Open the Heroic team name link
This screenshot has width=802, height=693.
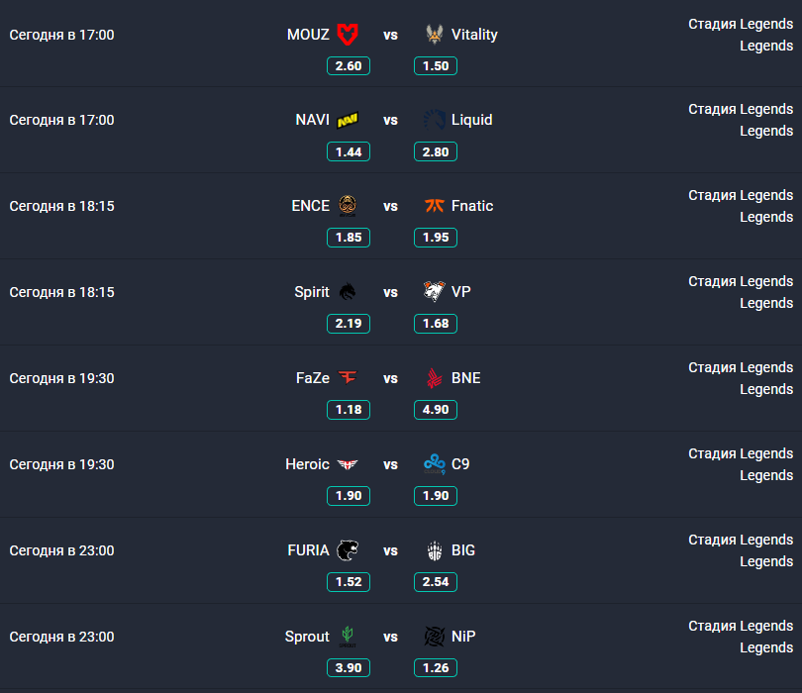tap(307, 464)
